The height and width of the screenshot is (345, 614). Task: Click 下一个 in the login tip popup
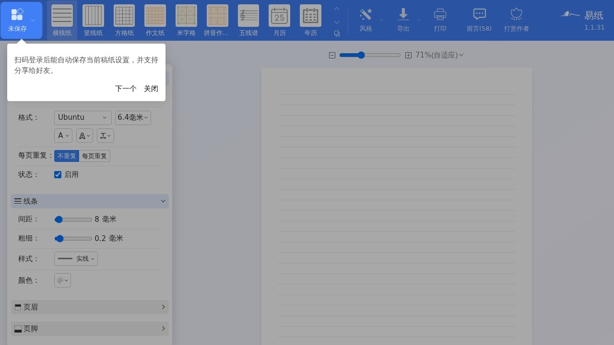(126, 89)
